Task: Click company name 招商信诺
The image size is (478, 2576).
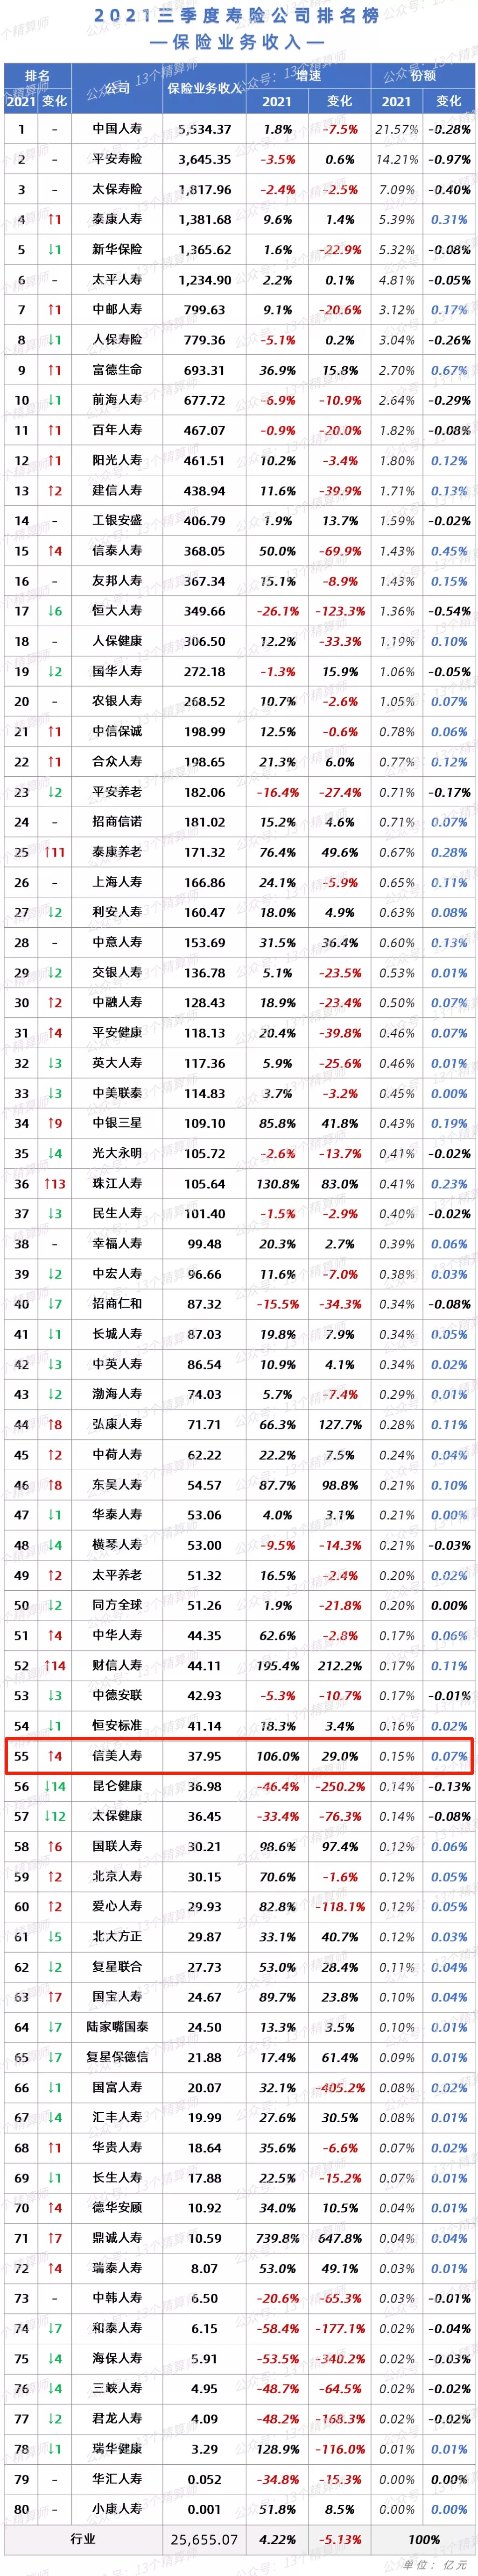Action: coord(117,822)
